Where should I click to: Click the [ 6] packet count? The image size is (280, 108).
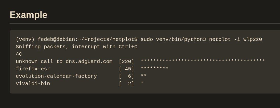tap(126, 76)
